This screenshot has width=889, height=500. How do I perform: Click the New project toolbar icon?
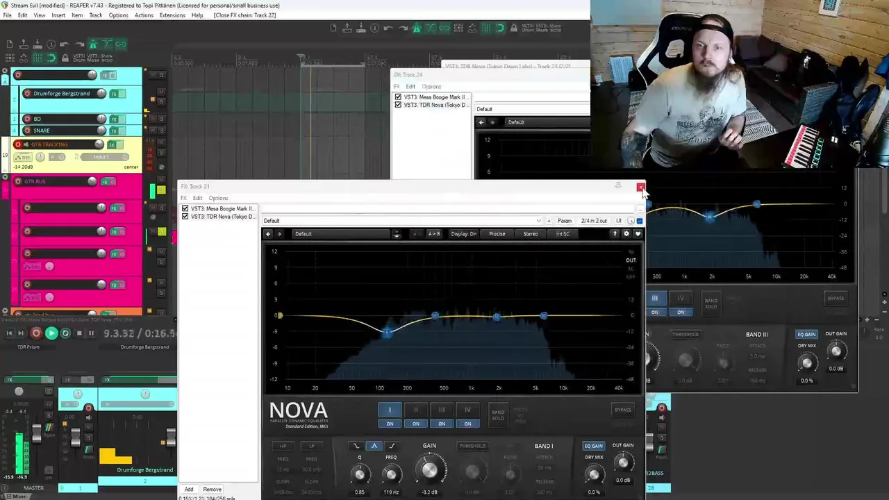[10, 44]
